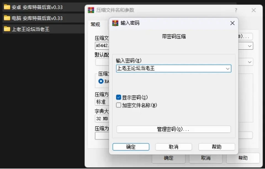Uncheck the 显示密码(S) checkbox
The width and height of the screenshot is (265, 169).
[x=119, y=97]
